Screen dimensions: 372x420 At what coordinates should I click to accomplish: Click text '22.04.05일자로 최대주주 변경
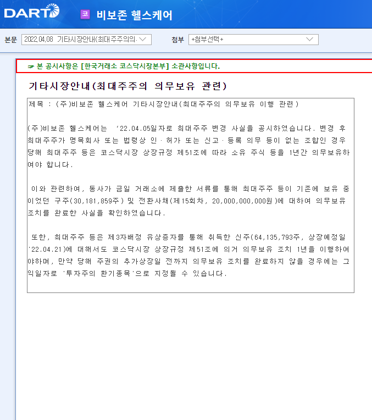coord(171,128)
